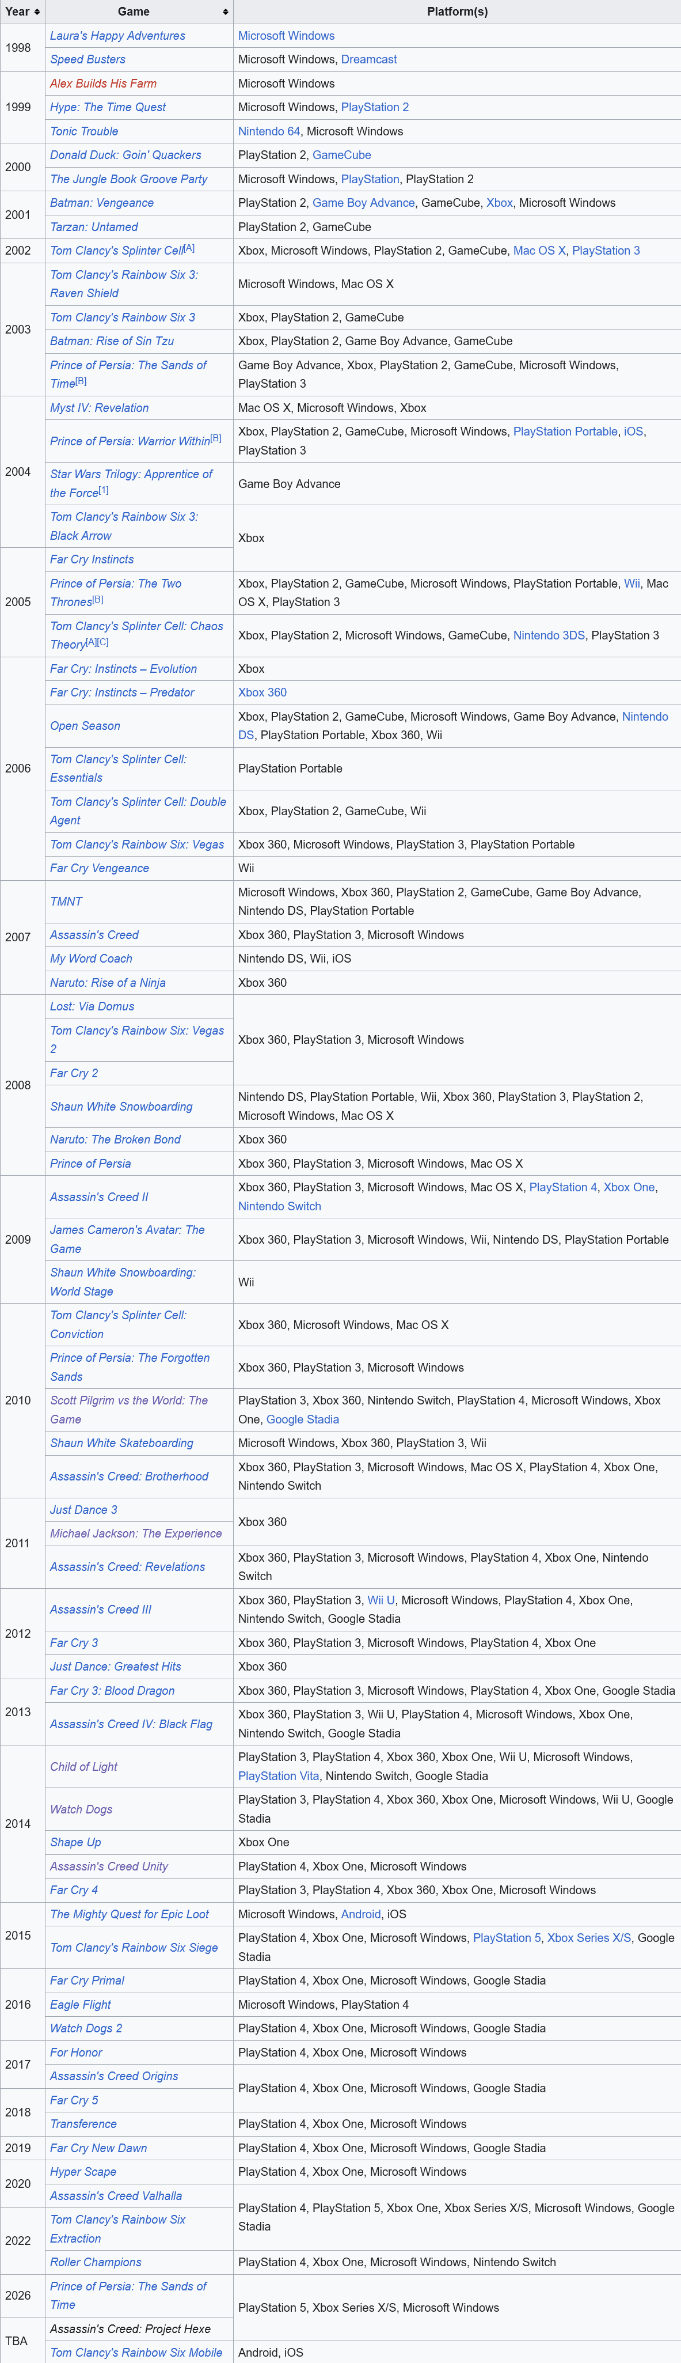This screenshot has width=681, height=2363.
Task: Open the Just Dance 3 link
Action: point(83,1510)
